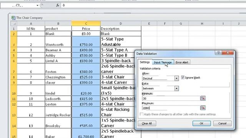The height and width of the screenshot is (138, 246).
Task: Select column B header
Action: click(x=58, y=23)
